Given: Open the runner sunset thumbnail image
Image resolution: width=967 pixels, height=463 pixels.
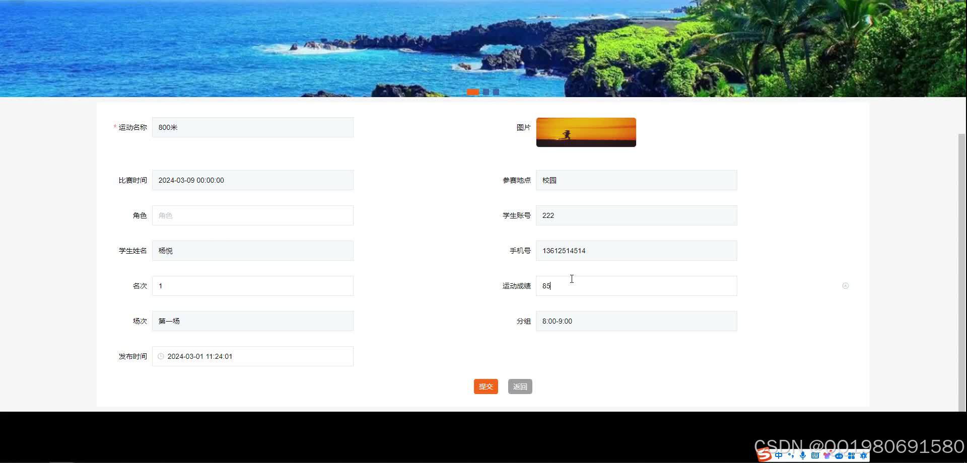Looking at the screenshot, I should coord(586,132).
